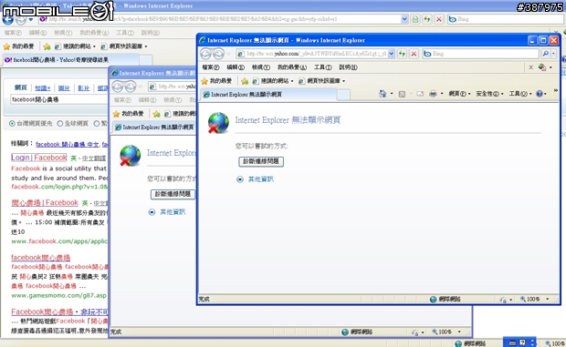The image size is (566, 347).
Task: Open 檢視(V) menu in the front IE window
Action: (260, 67)
